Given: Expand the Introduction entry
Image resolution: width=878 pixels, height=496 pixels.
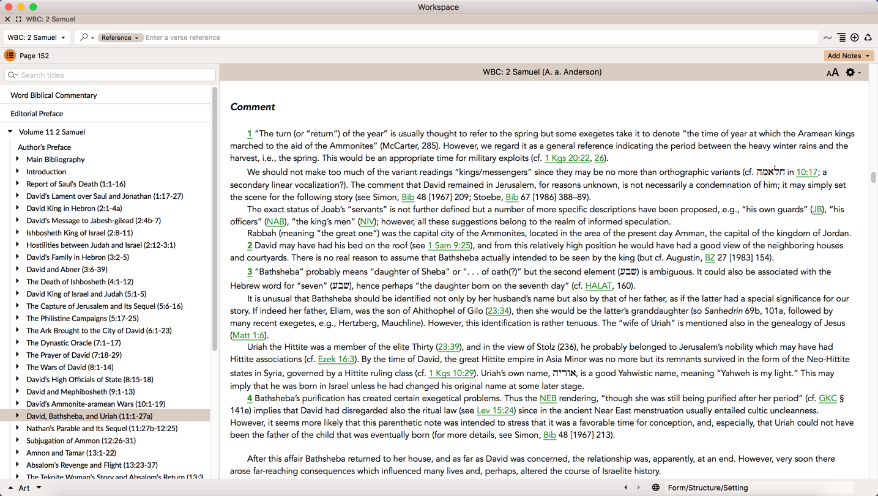Looking at the screenshot, I should pos(18,171).
